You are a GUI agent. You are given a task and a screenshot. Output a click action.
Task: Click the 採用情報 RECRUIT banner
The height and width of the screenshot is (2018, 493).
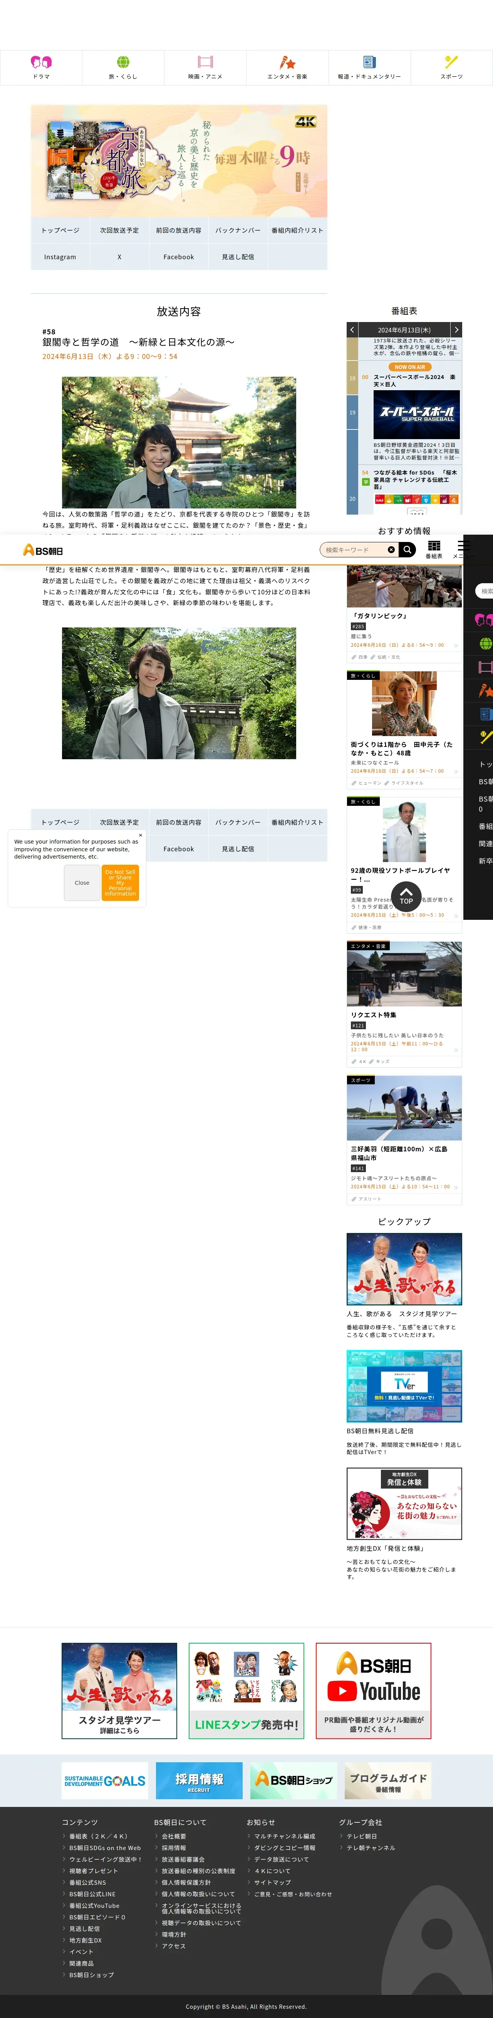[199, 1781]
